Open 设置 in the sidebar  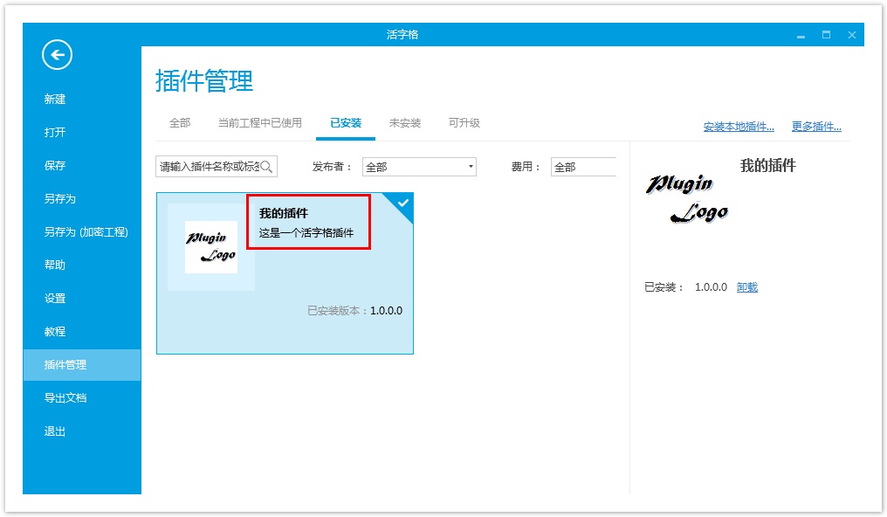point(55,298)
